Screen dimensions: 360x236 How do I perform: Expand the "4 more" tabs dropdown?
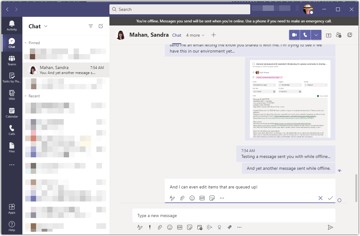[195, 35]
